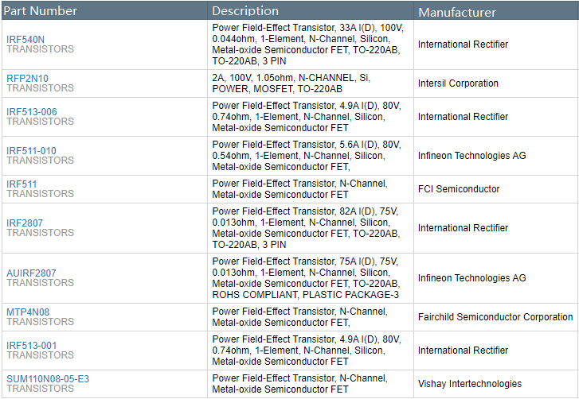Click the RFP2N10 part number link

(x=27, y=78)
